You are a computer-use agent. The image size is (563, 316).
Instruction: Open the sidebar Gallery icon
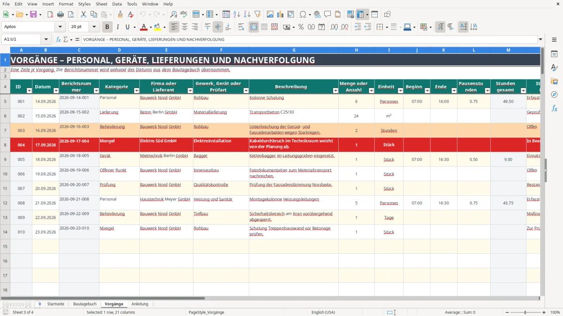(x=554, y=81)
